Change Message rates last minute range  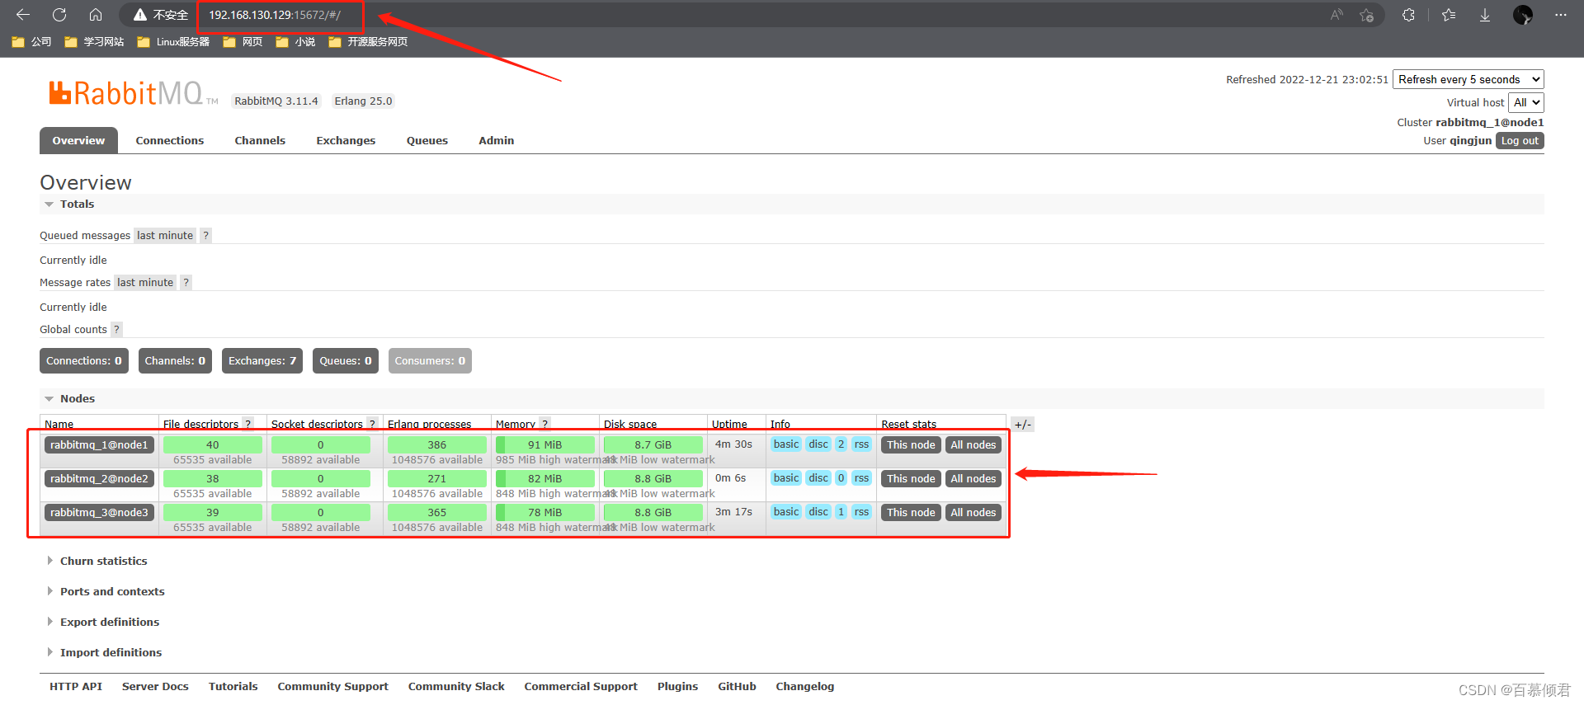[145, 283]
